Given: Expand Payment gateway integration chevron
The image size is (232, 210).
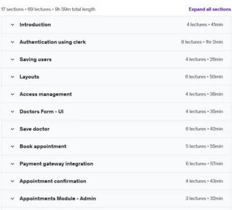Looking at the screenshot, I should pyautogui.click(x=12, y=164).
